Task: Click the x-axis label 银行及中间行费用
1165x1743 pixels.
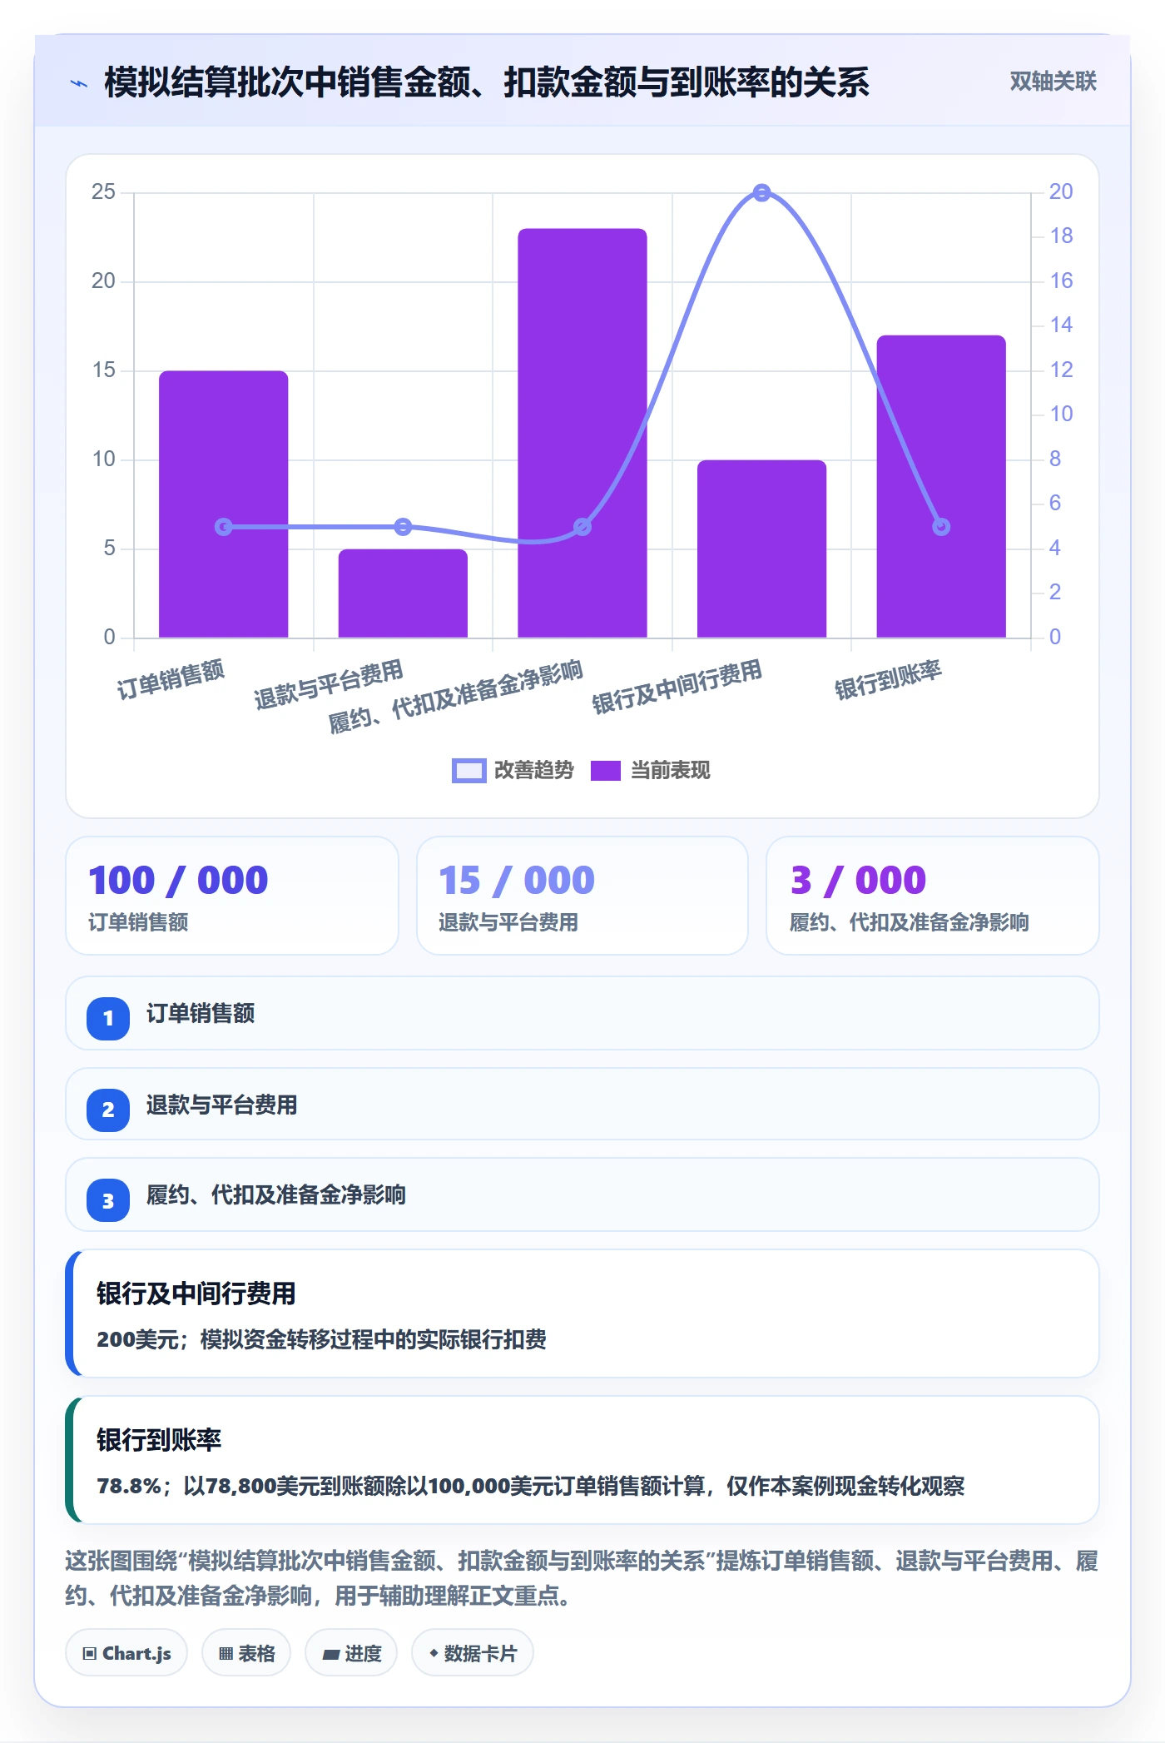Action: click(677, 686)
